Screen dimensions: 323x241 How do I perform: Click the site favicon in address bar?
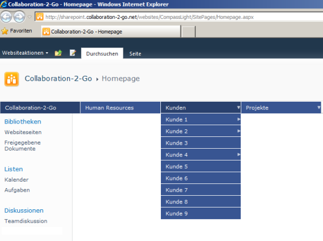coord(39,16)
